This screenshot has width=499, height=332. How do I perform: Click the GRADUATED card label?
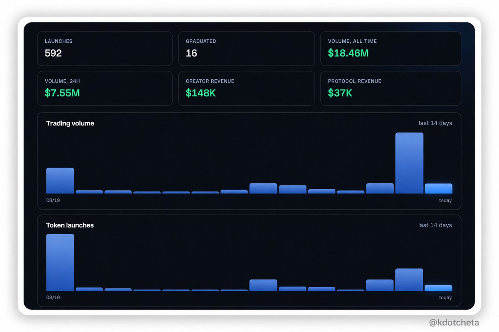pos(201,41)
